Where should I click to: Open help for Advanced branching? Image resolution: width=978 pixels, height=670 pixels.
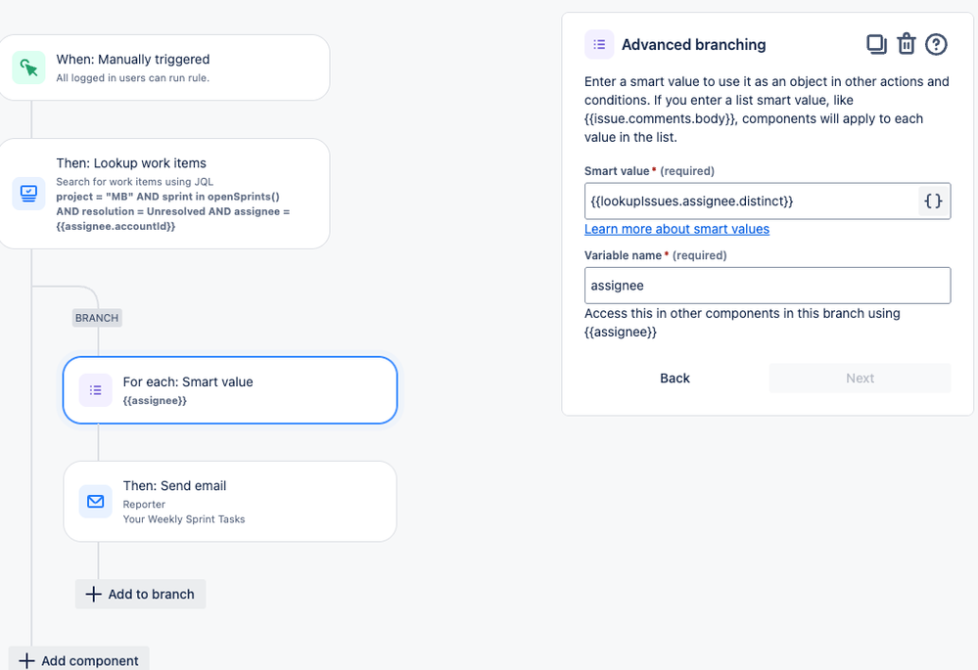[x=937, y=44]
